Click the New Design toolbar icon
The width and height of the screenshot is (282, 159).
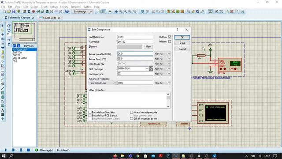pos(4,11)
